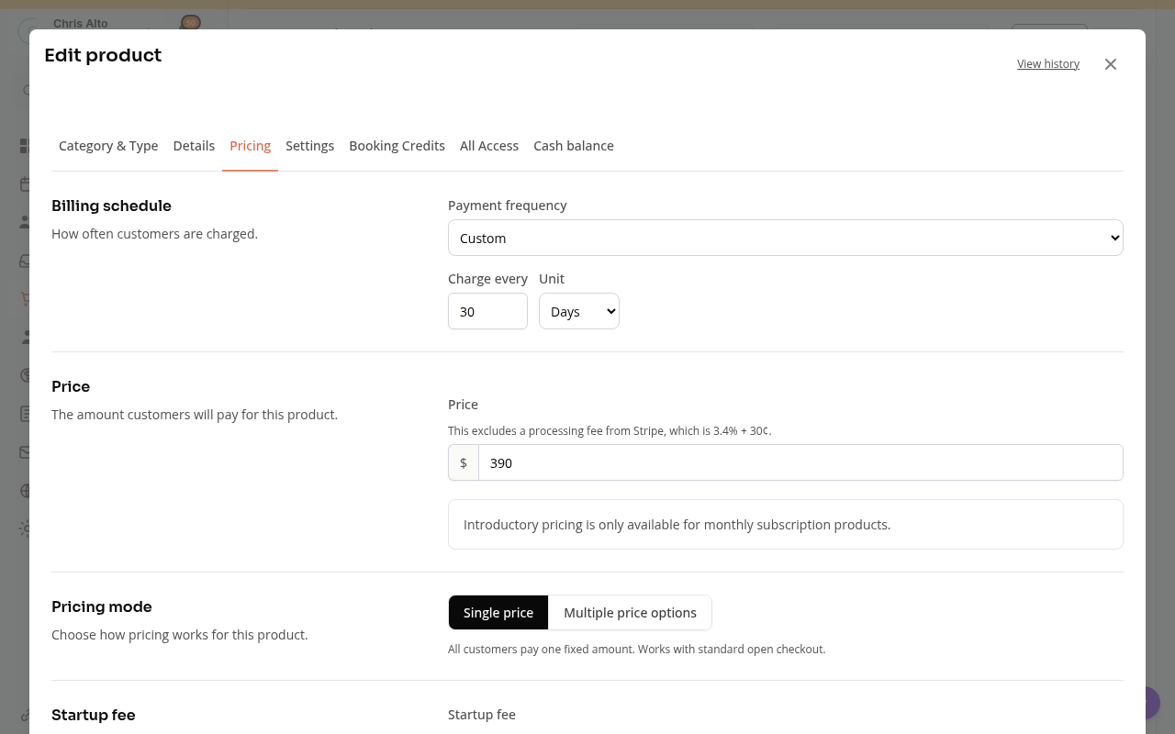Click the introductory pricing notice text
Screen dimensions: 1175x734
(677, 525)
